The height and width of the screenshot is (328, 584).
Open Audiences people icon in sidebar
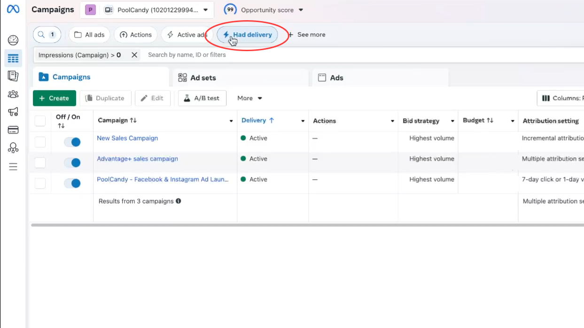[13, 94]
